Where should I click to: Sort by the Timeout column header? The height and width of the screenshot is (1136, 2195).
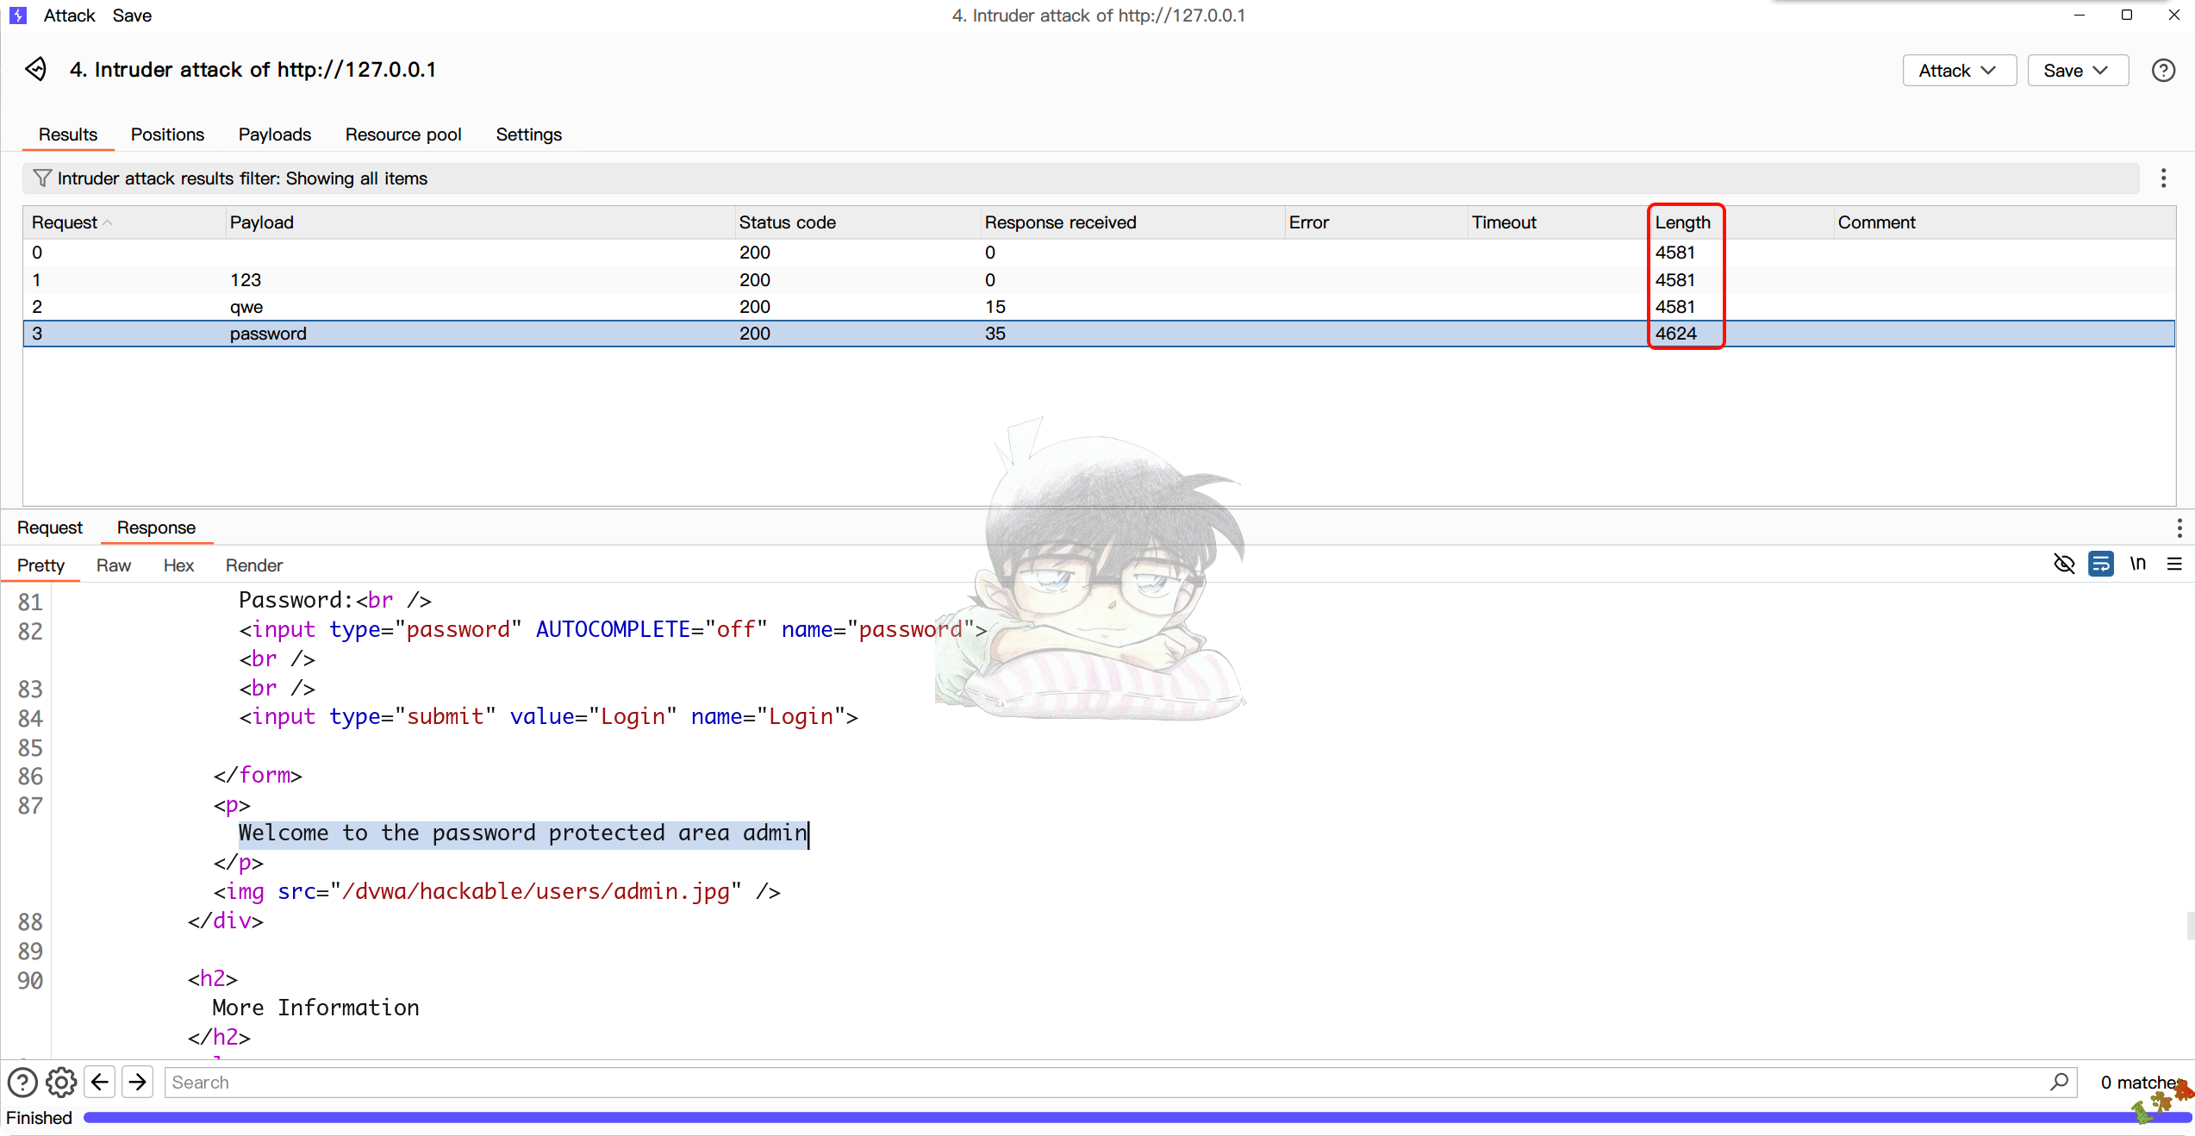coord(1558,222)
